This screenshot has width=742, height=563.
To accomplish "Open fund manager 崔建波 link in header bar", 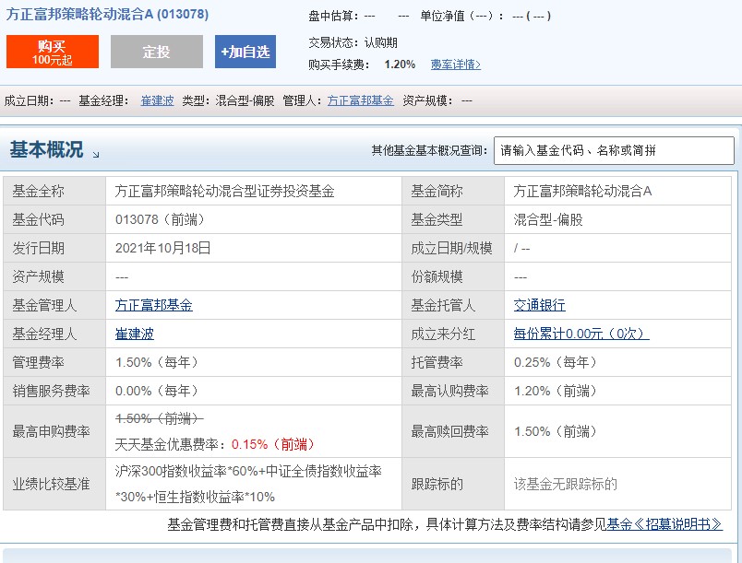I will tap(157, 100).
